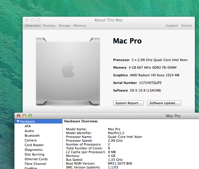
Task: Click the Model Name value Mac Pro
Action: point(114,129)
